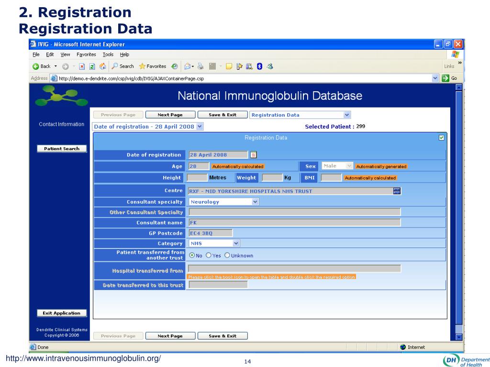The width and height of the screenshot is (490, 367).
Task: Click the top Save & Exit button
Action: point(223,115)
